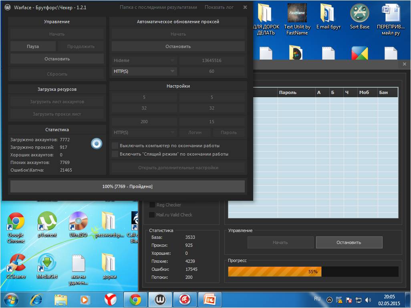
Task: Click Пауза in Управление panel
Action: tap(33, 46)
